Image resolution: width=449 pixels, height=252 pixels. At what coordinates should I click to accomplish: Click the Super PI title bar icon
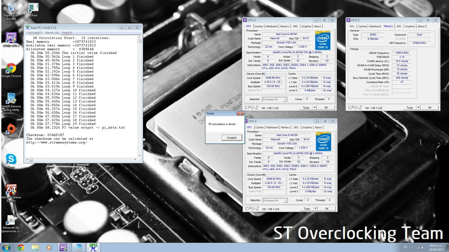[x=27, y=28]
